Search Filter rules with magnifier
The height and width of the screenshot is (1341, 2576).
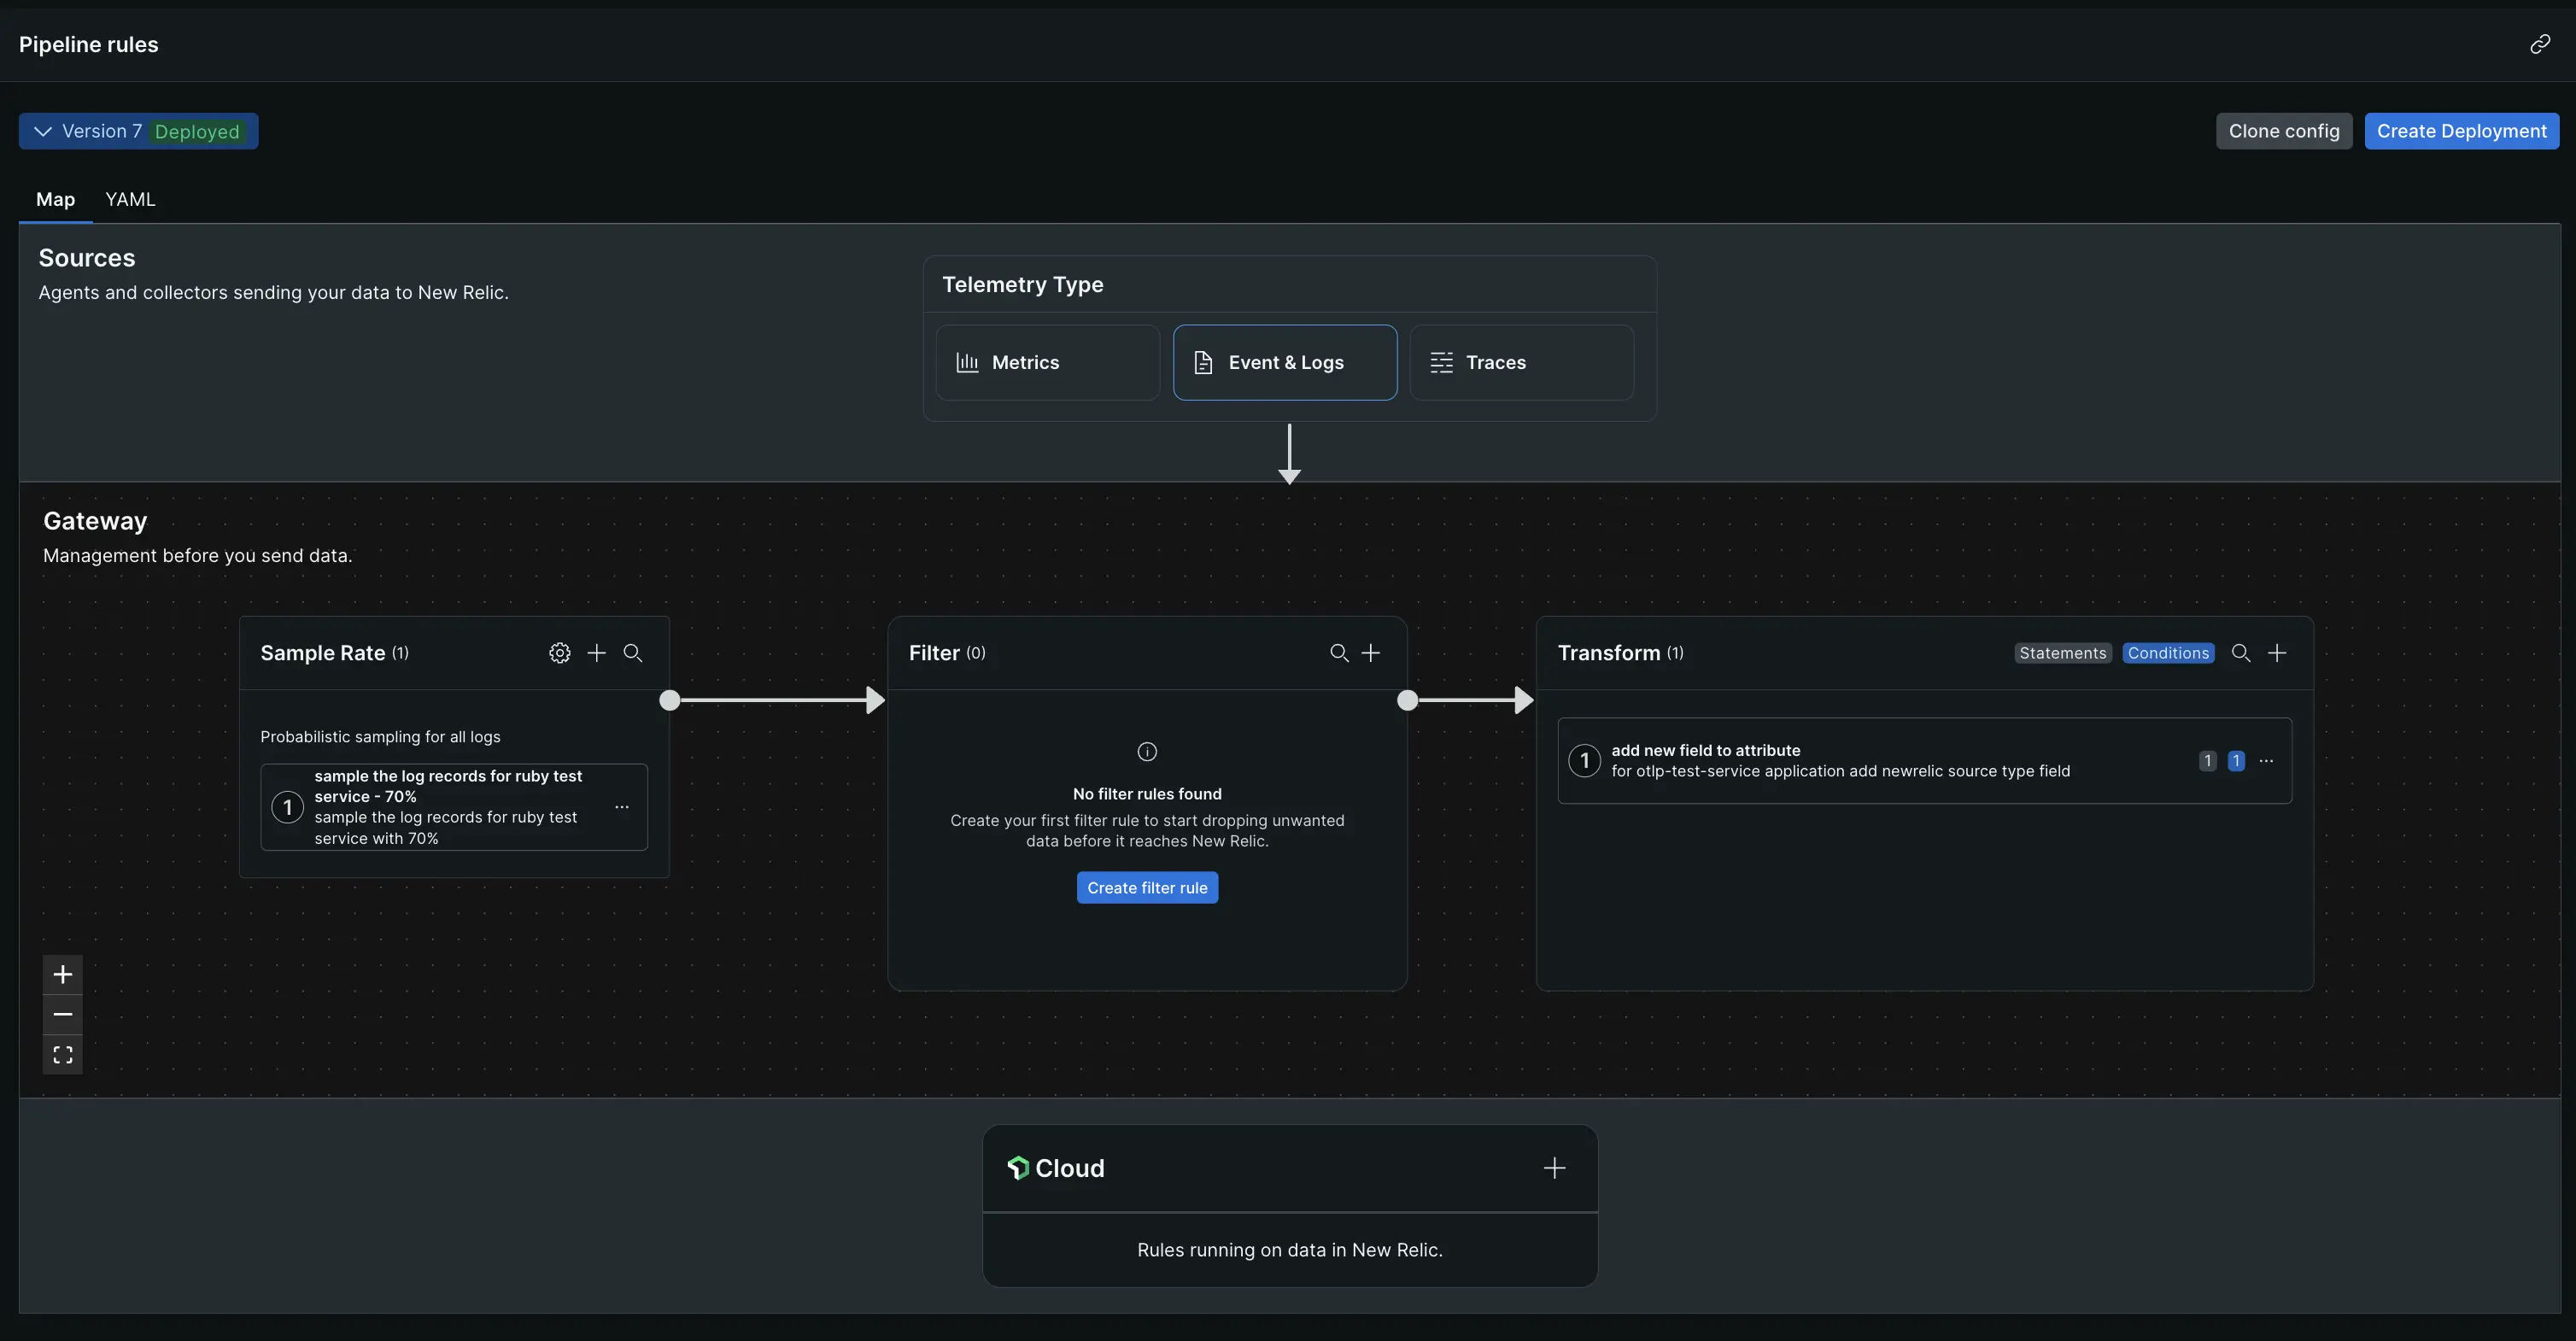[x=1338, y=653]
